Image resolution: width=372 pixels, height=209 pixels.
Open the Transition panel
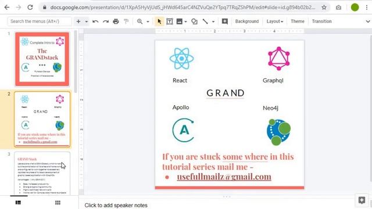[x=321, y=21]
